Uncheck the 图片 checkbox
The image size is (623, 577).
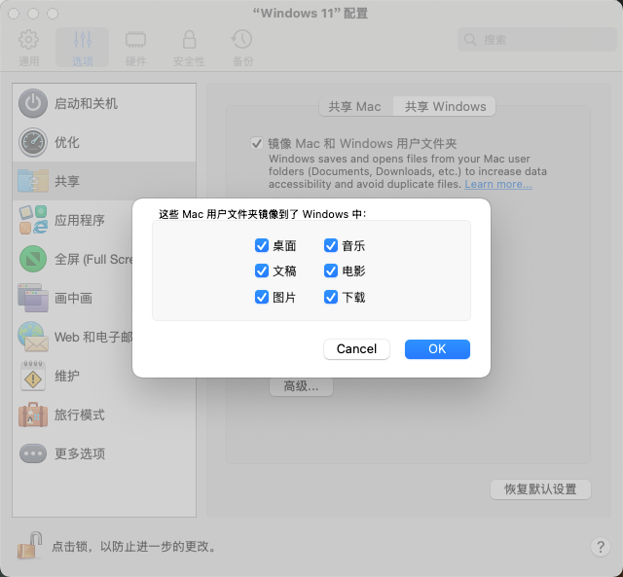click(x=262, y=297)
